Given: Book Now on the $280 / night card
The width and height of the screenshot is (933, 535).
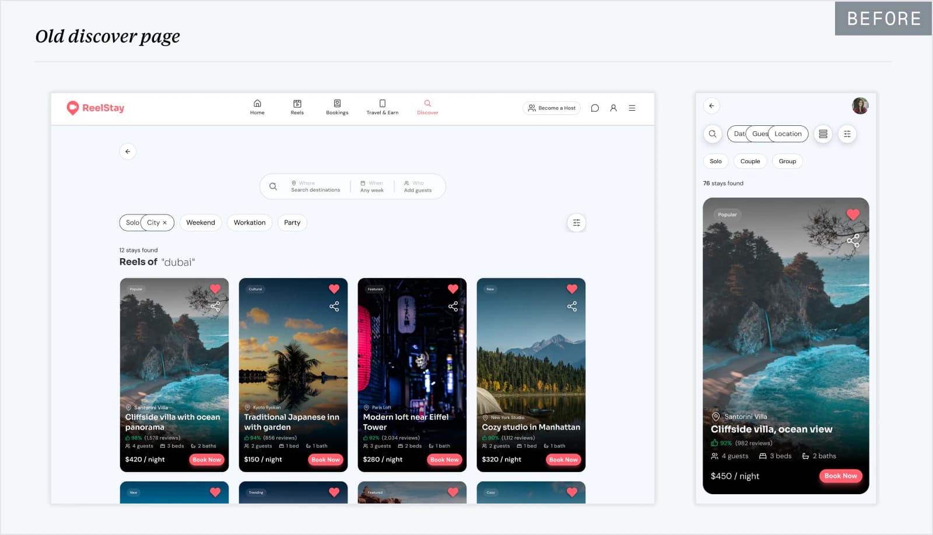Looking at the screenshot, I should click(x=444, y=460).
